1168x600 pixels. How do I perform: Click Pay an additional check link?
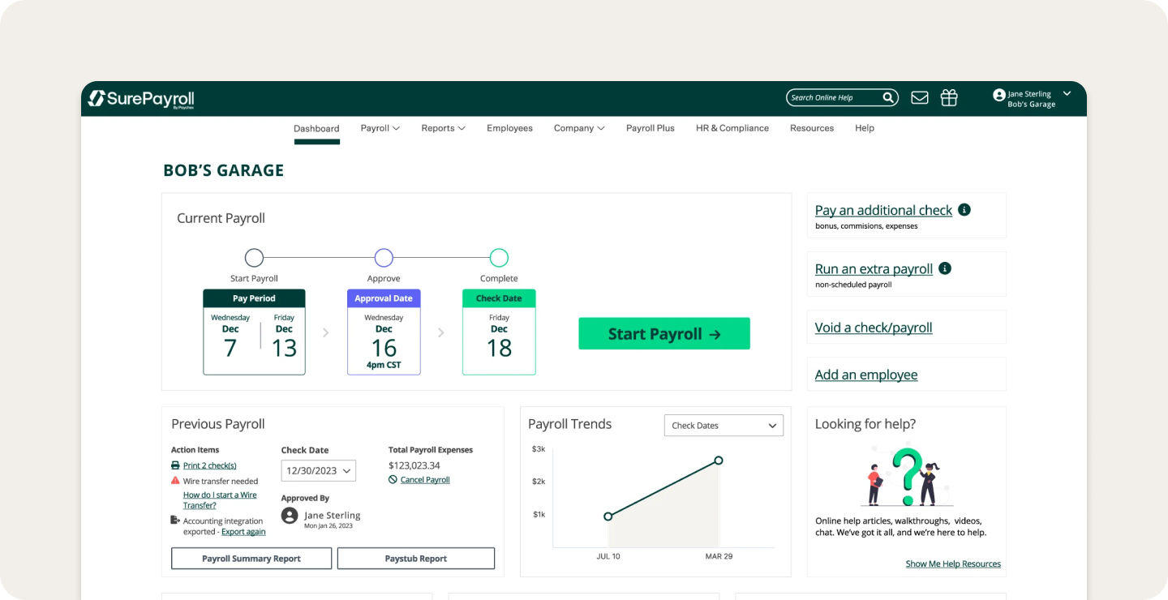click(883, 210)
